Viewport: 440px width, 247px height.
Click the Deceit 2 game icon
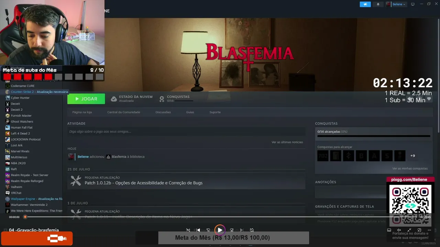8,110
